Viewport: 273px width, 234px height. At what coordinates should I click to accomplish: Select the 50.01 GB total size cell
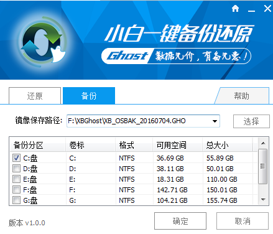[220, 169]
